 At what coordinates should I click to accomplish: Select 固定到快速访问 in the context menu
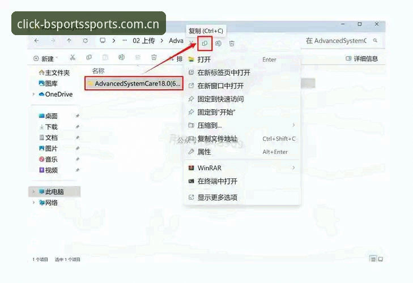click(x=242, y=99)
